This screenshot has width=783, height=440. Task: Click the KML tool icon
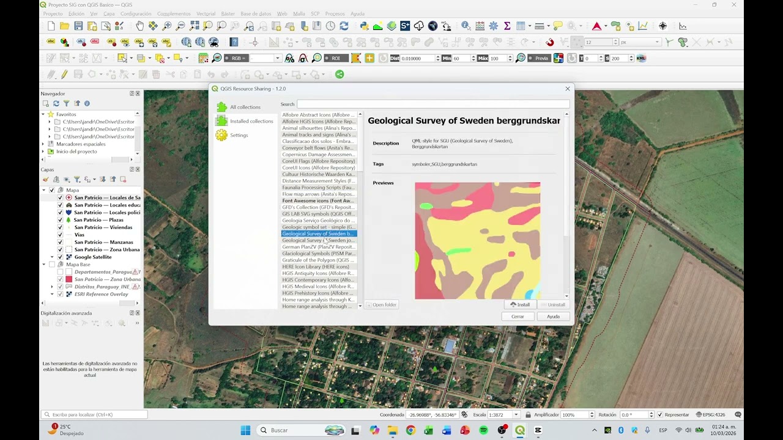coord(641,58)
